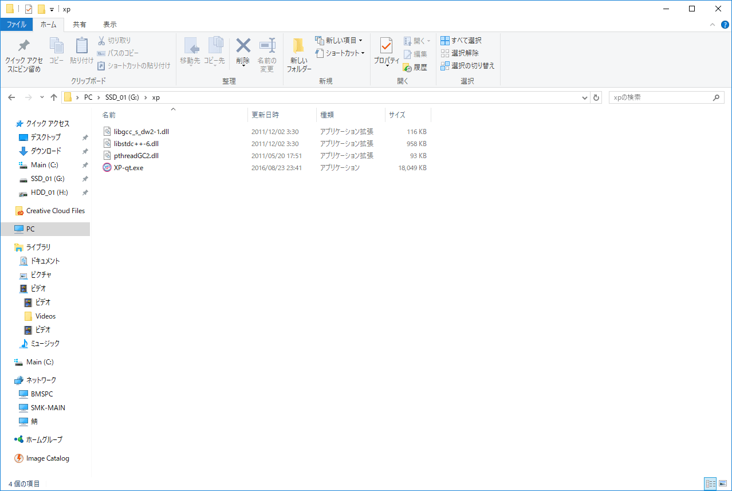The width and height of the screenshot is (732, 491).
Task: Click the Up folder arrow in navigation
Action: tap(54, 97)
